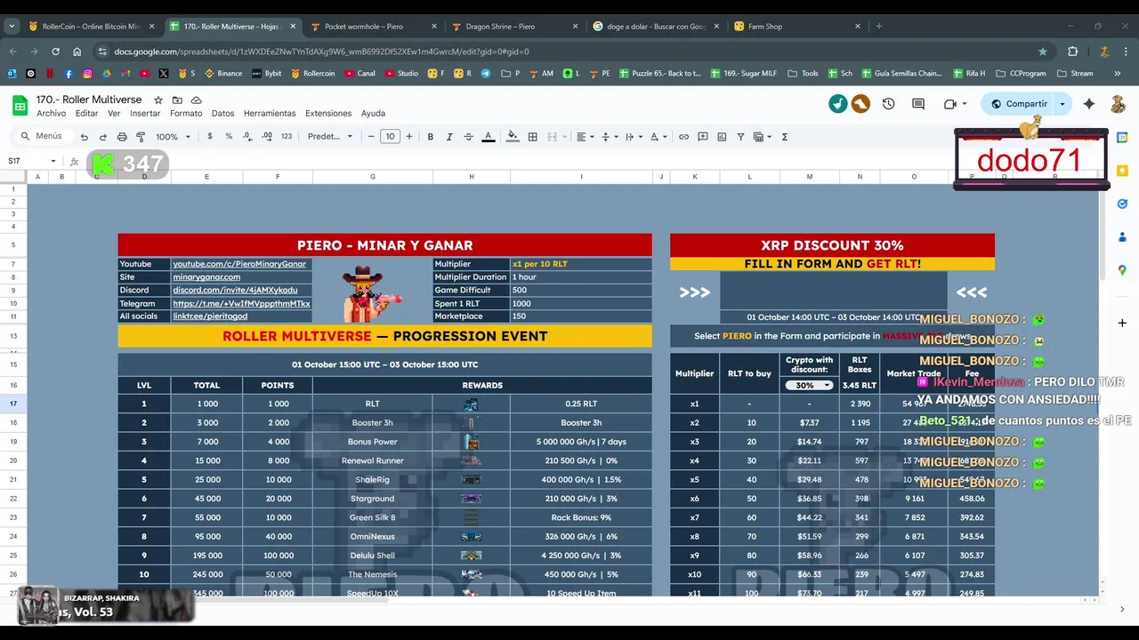Apply currency format with the $ icon
Viewport: 1139px width, 640px height.
(x=210, y=137)
